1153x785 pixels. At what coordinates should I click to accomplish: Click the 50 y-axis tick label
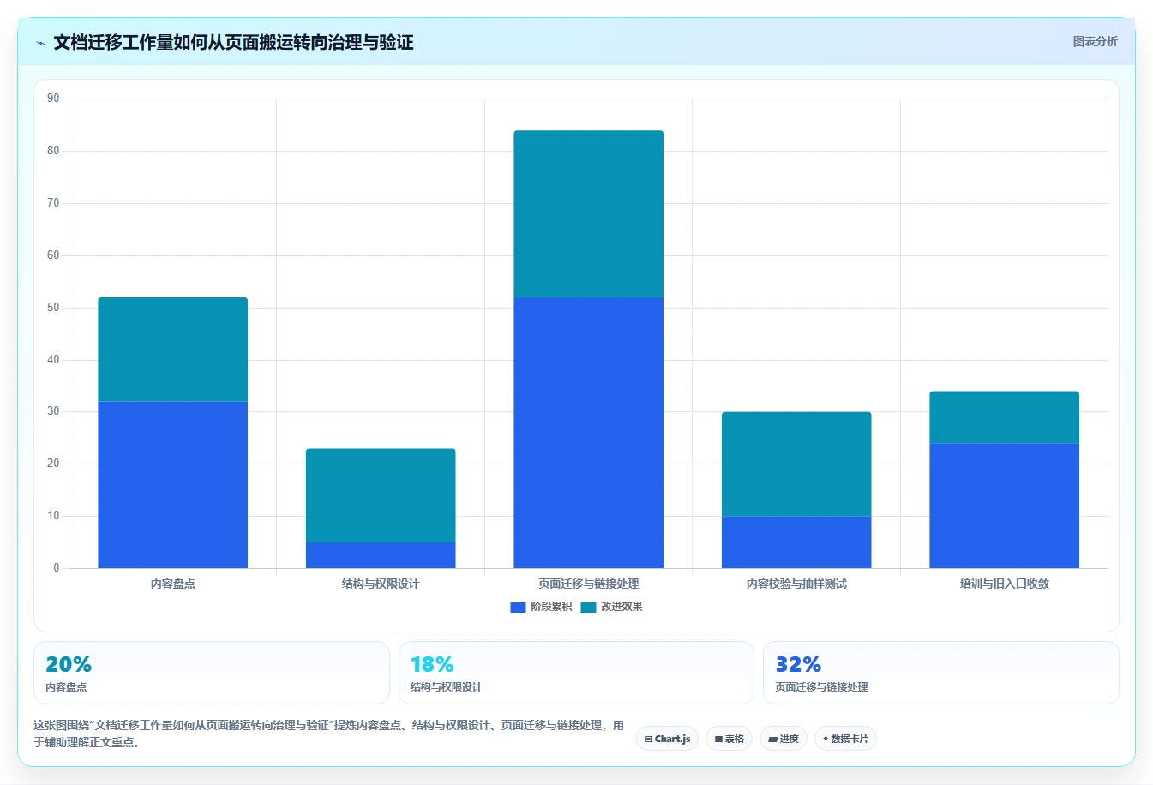tap(53, 308)
